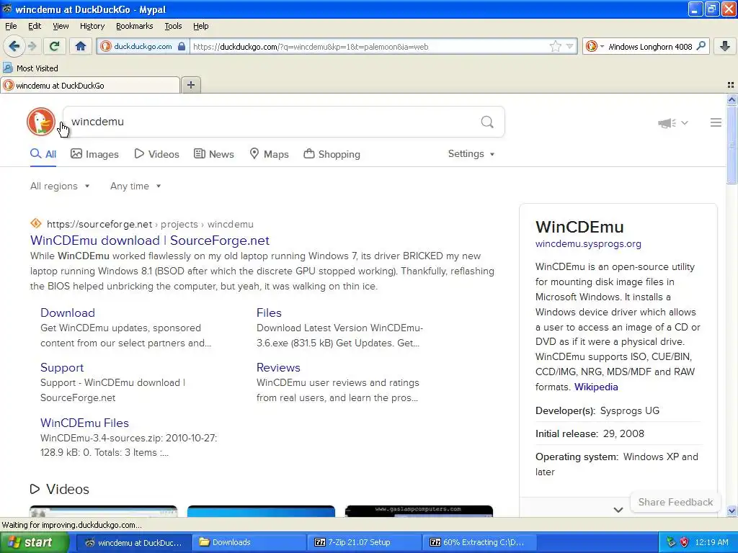The image size is (738, 553).
Task: Open the History menu
Action: tap(92, 26)
